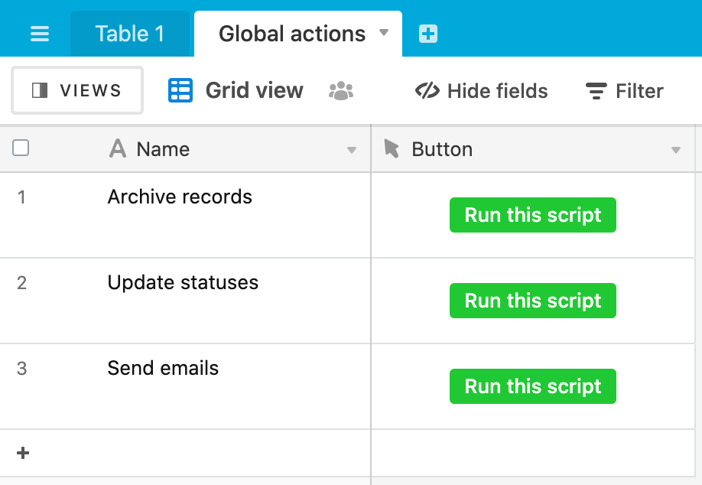702x485 pixels.
Task: Click the add table plus icon
Action: coord(428,34)
